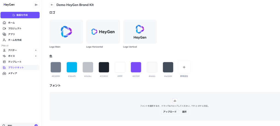The image size is (280, 126).
Task: Select ブランドキット in the sidebar
Action: [20, 68]
